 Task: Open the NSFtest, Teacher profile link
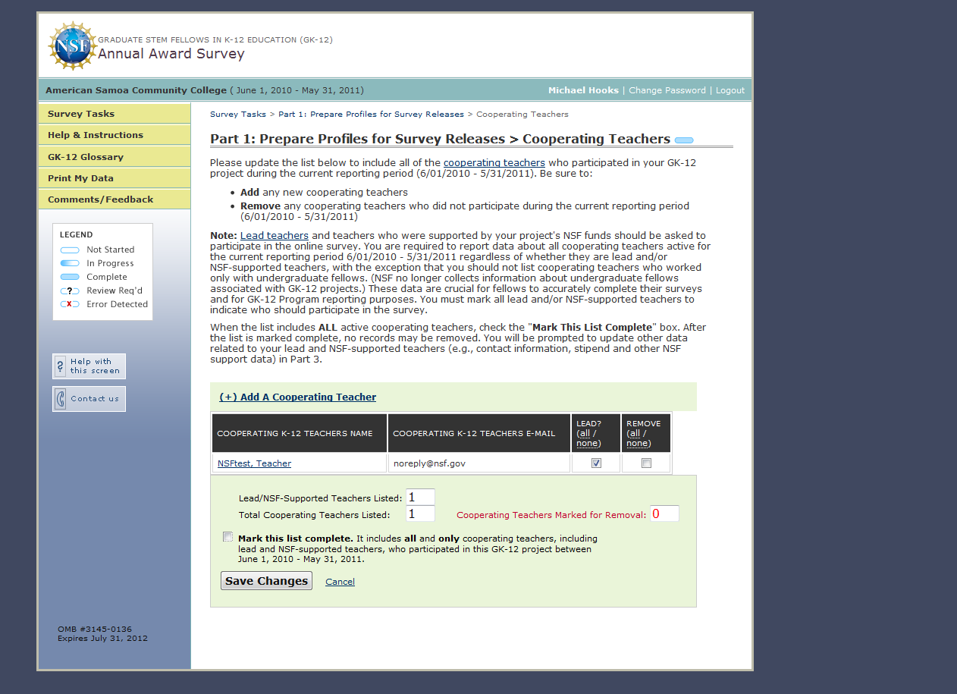coord(254,463)
